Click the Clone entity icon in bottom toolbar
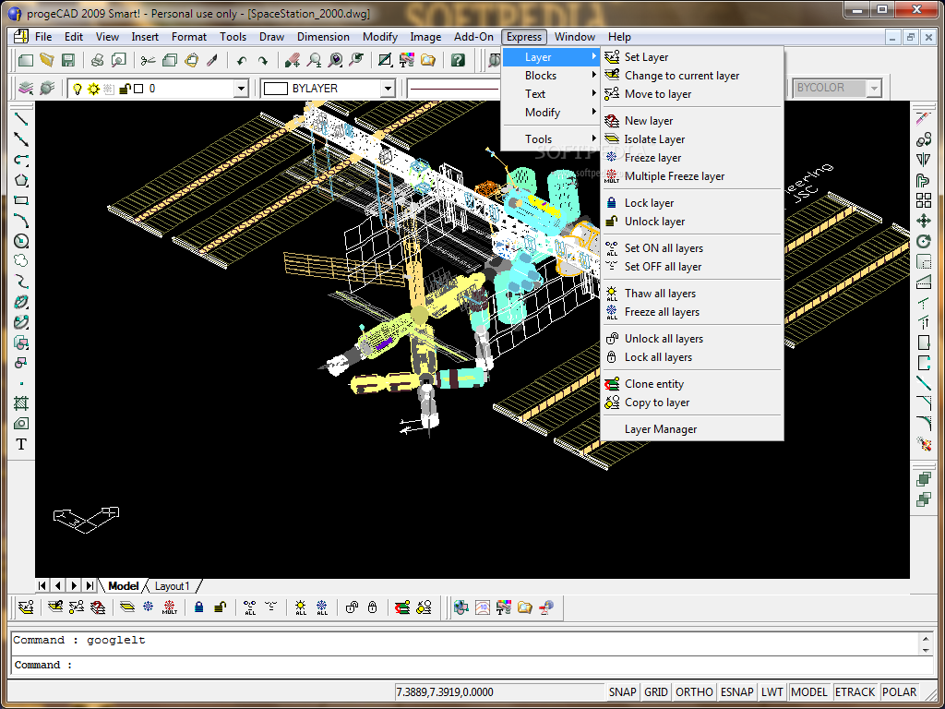The image size is (945, 709). 402,607
